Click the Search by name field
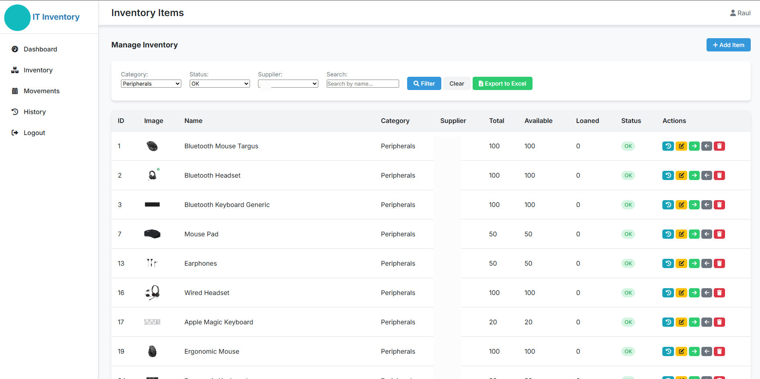The image size is (760, 379). (x=363, y=84)
